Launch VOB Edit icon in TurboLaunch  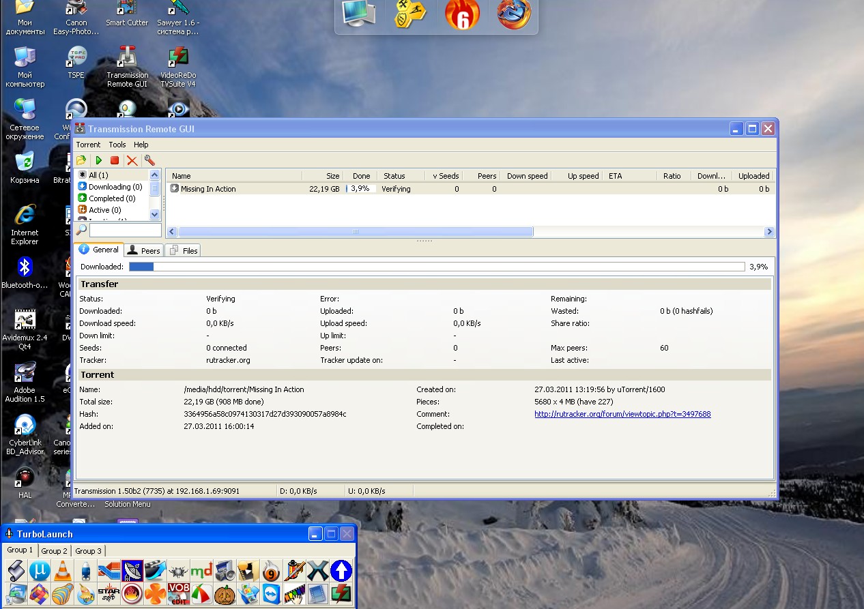(179, 593)
